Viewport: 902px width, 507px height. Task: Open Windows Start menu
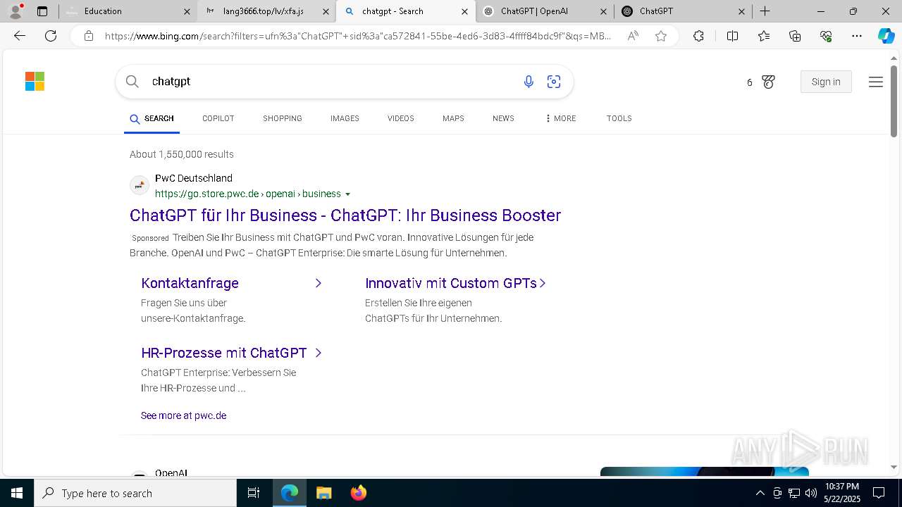click(17, 493)
